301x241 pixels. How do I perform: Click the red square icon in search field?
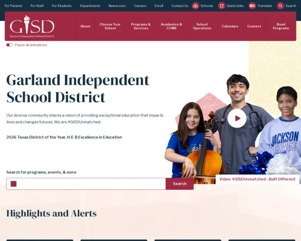pos(14,184)
